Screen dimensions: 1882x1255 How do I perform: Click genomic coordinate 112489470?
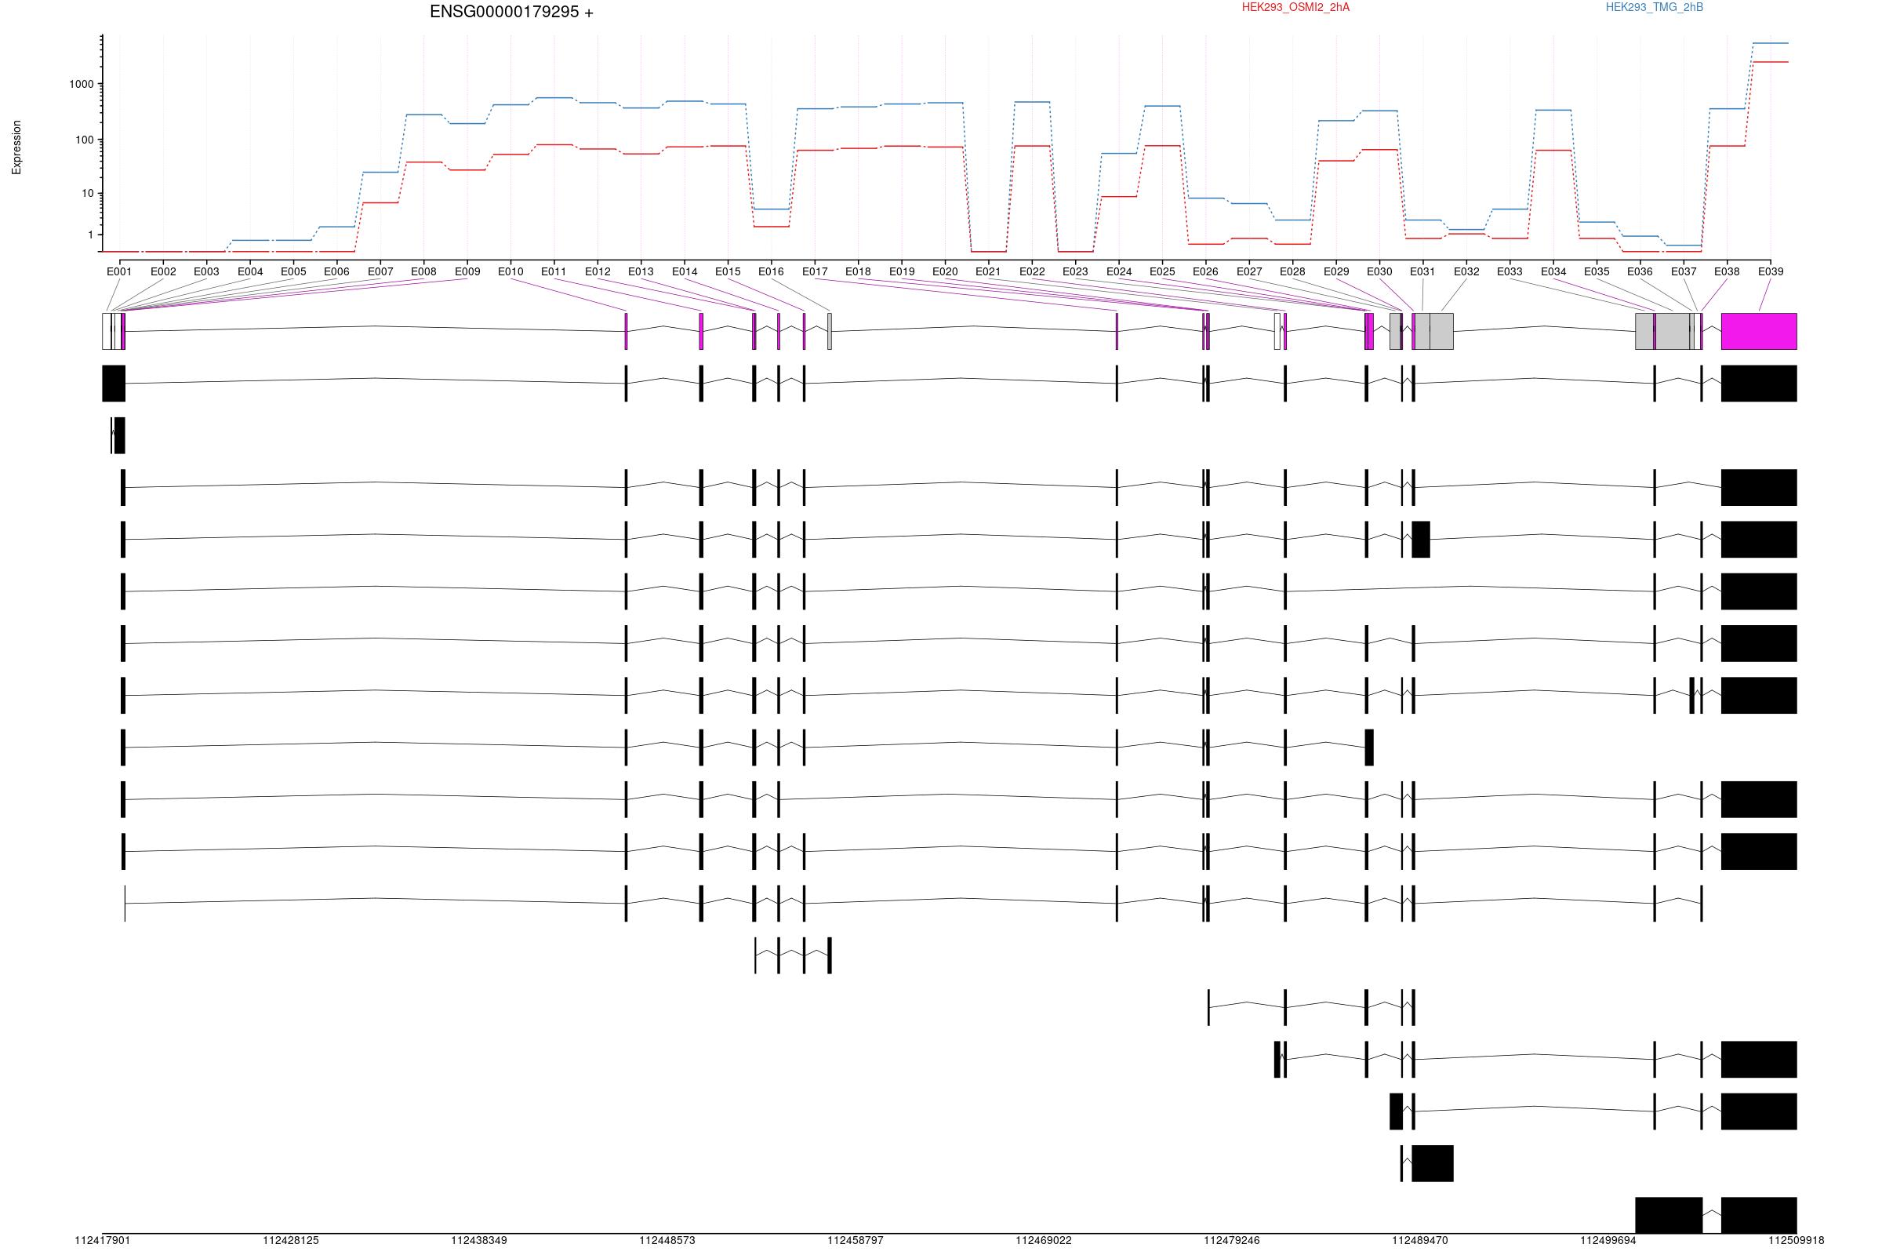point(1420,1241)
